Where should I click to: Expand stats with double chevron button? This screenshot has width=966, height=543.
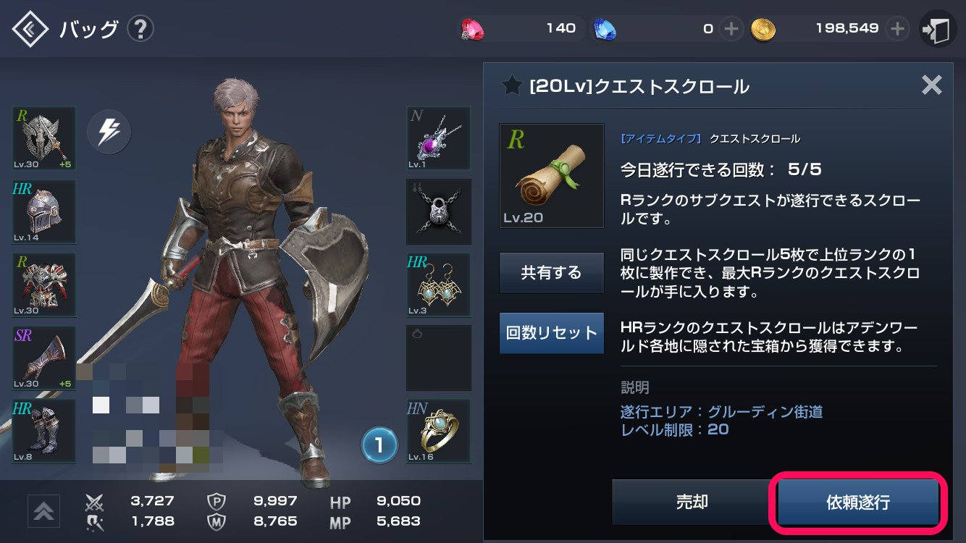pos(43,512)
